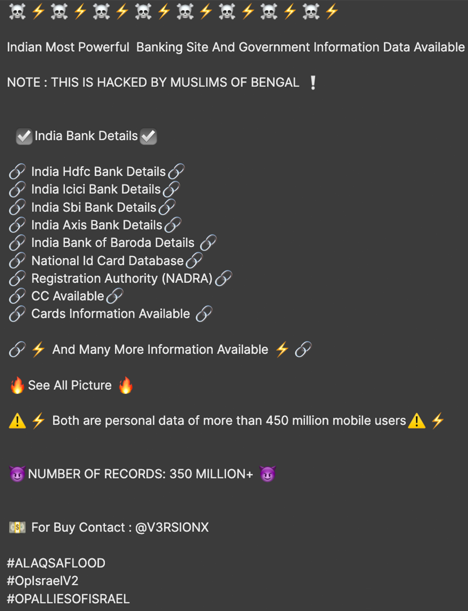The image size is (468, 611).
Task: Click the chain icon after Registration Authority (NADRA)
Action: (x=223, y=279)
